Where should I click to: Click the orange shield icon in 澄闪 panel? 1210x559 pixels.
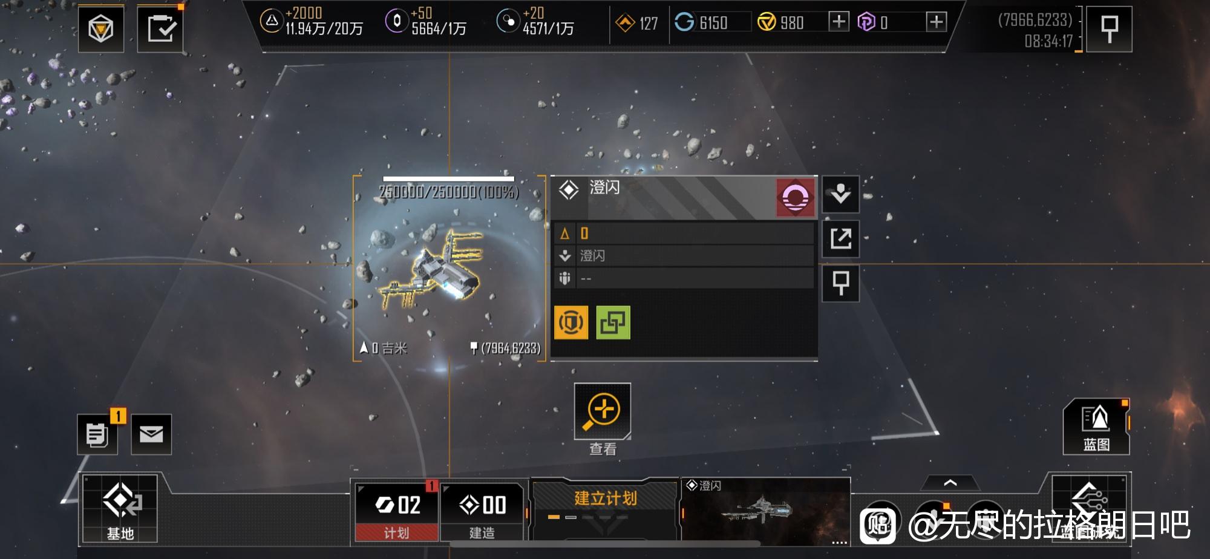(x=571, y=322)
